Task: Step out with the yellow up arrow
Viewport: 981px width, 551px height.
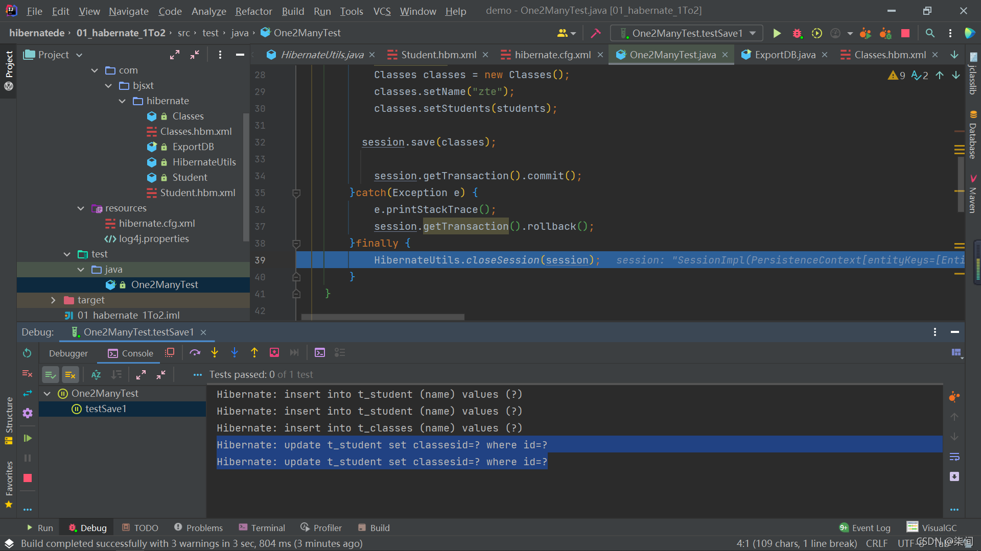Action: tap(254, 352)
